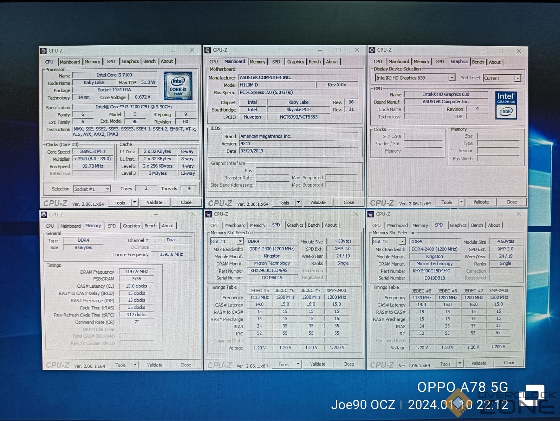This screenshot has height=421, width=560.
Task: Click the Close button in the Memory Timings window
Action: click(186, 365)
